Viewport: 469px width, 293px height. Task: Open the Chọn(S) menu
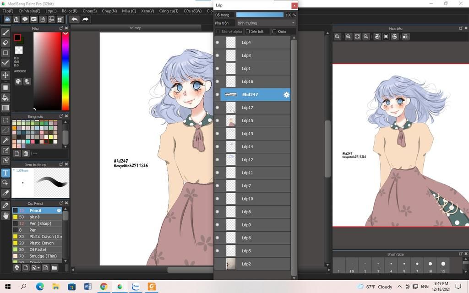(90, 11)
